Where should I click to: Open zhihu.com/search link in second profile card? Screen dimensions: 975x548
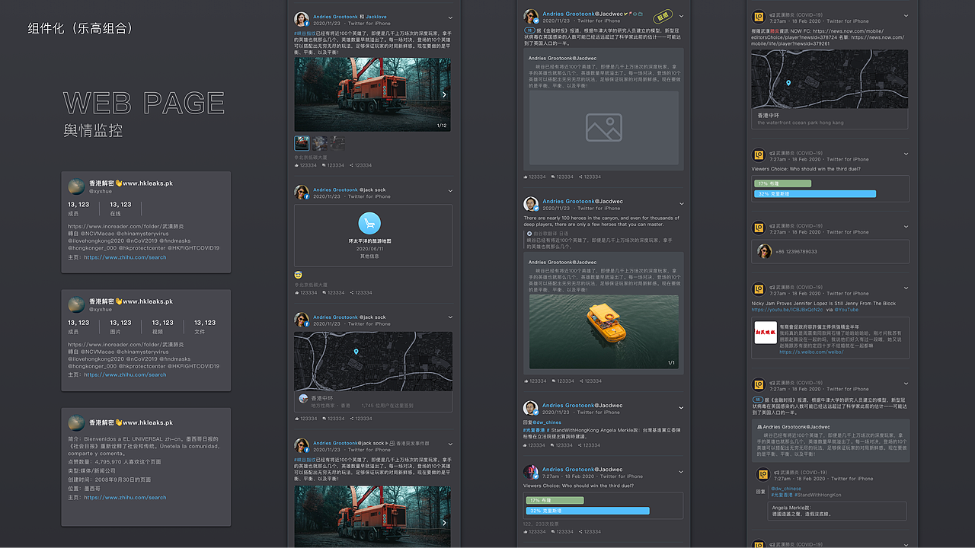click(x=125, y=374)
